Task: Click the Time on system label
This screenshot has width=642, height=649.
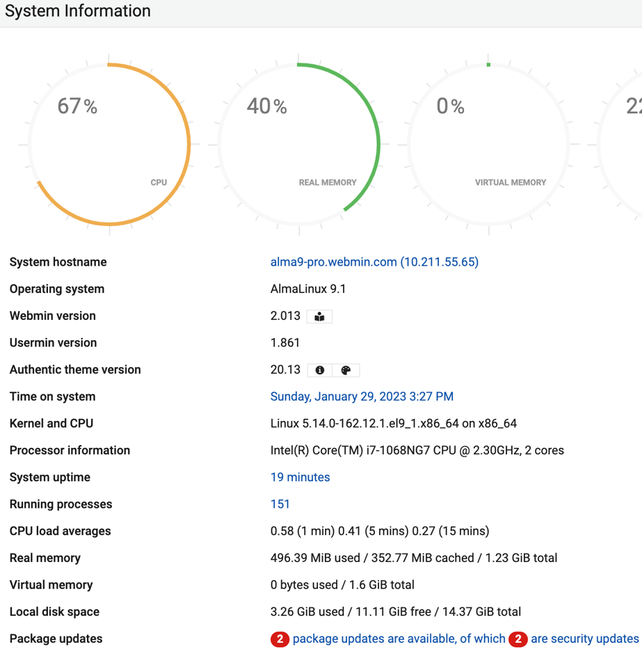Action: [x=53, y=396]
